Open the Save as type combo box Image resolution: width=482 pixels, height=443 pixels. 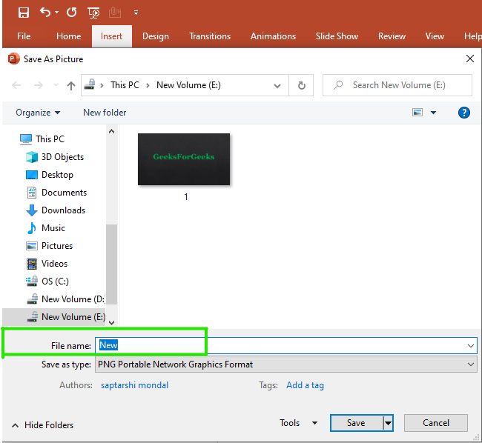click(x=286, y=364)
